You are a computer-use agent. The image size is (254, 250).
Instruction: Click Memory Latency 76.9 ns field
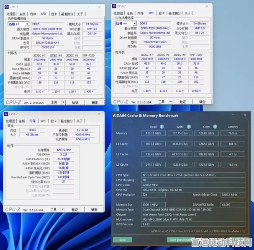[x=233, y=133]
